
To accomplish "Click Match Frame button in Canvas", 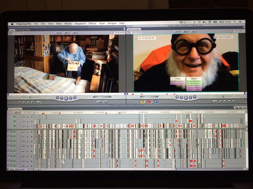I will coord(233,101).
